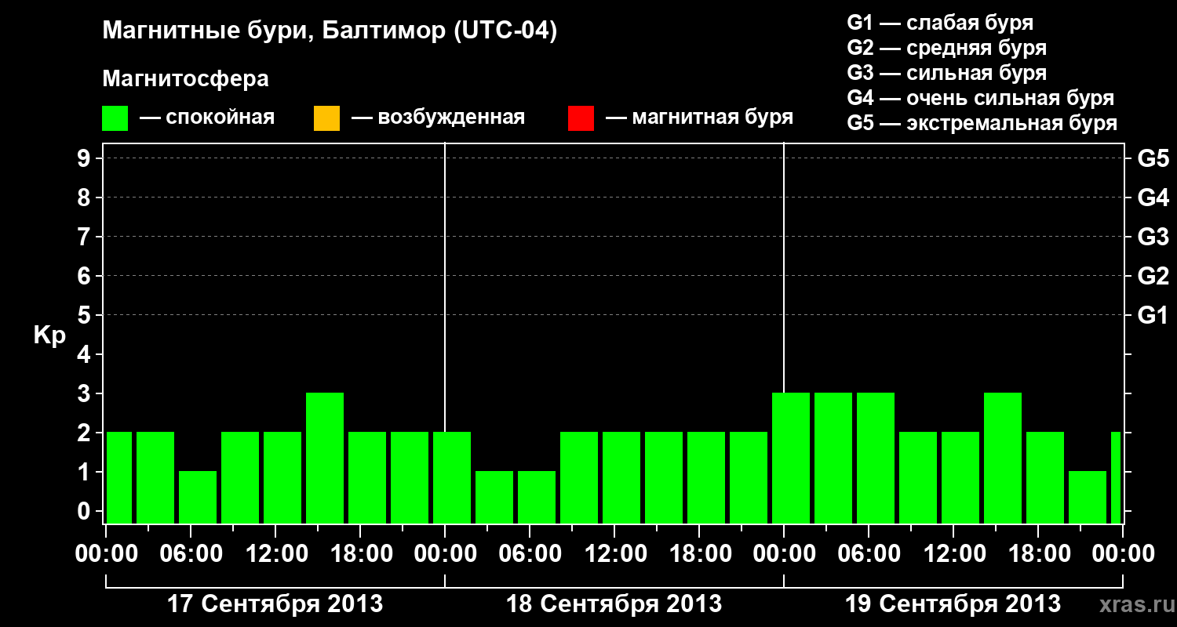The width and height of the screenshot is (1177, 627).
Task: Click the only Kp 3 bar on 17 September
Action: (325, 458)
